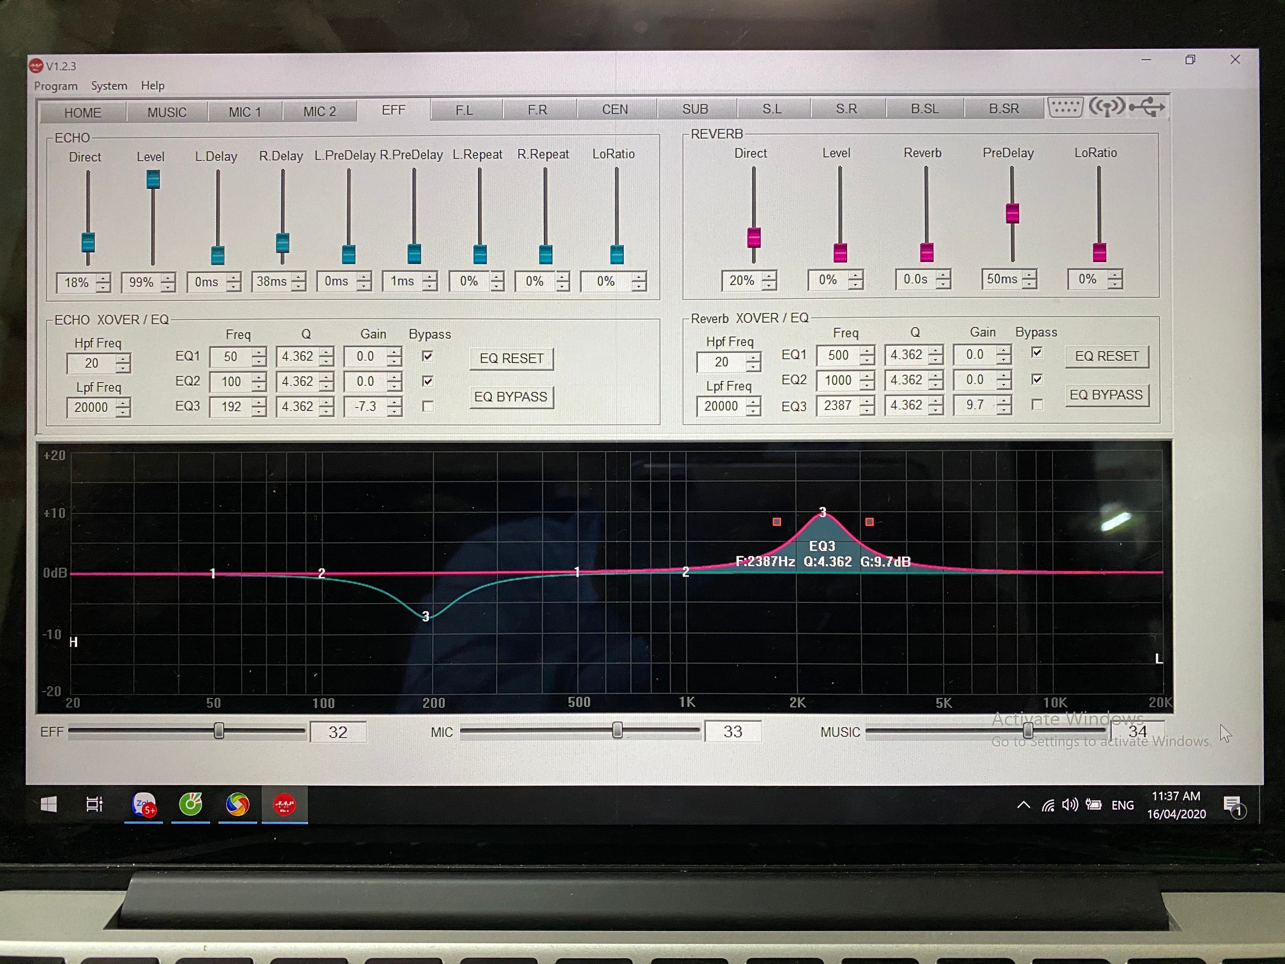Viewport: 1285px width, 964px height.
Task: Toggle Reverb EQ2 Bypass checkbox
Action: click(1037, 379)
